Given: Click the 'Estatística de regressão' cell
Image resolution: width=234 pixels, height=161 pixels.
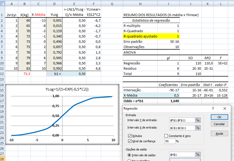Looking at the screenshot, I should pyautogui.click(x=151, y=20).
